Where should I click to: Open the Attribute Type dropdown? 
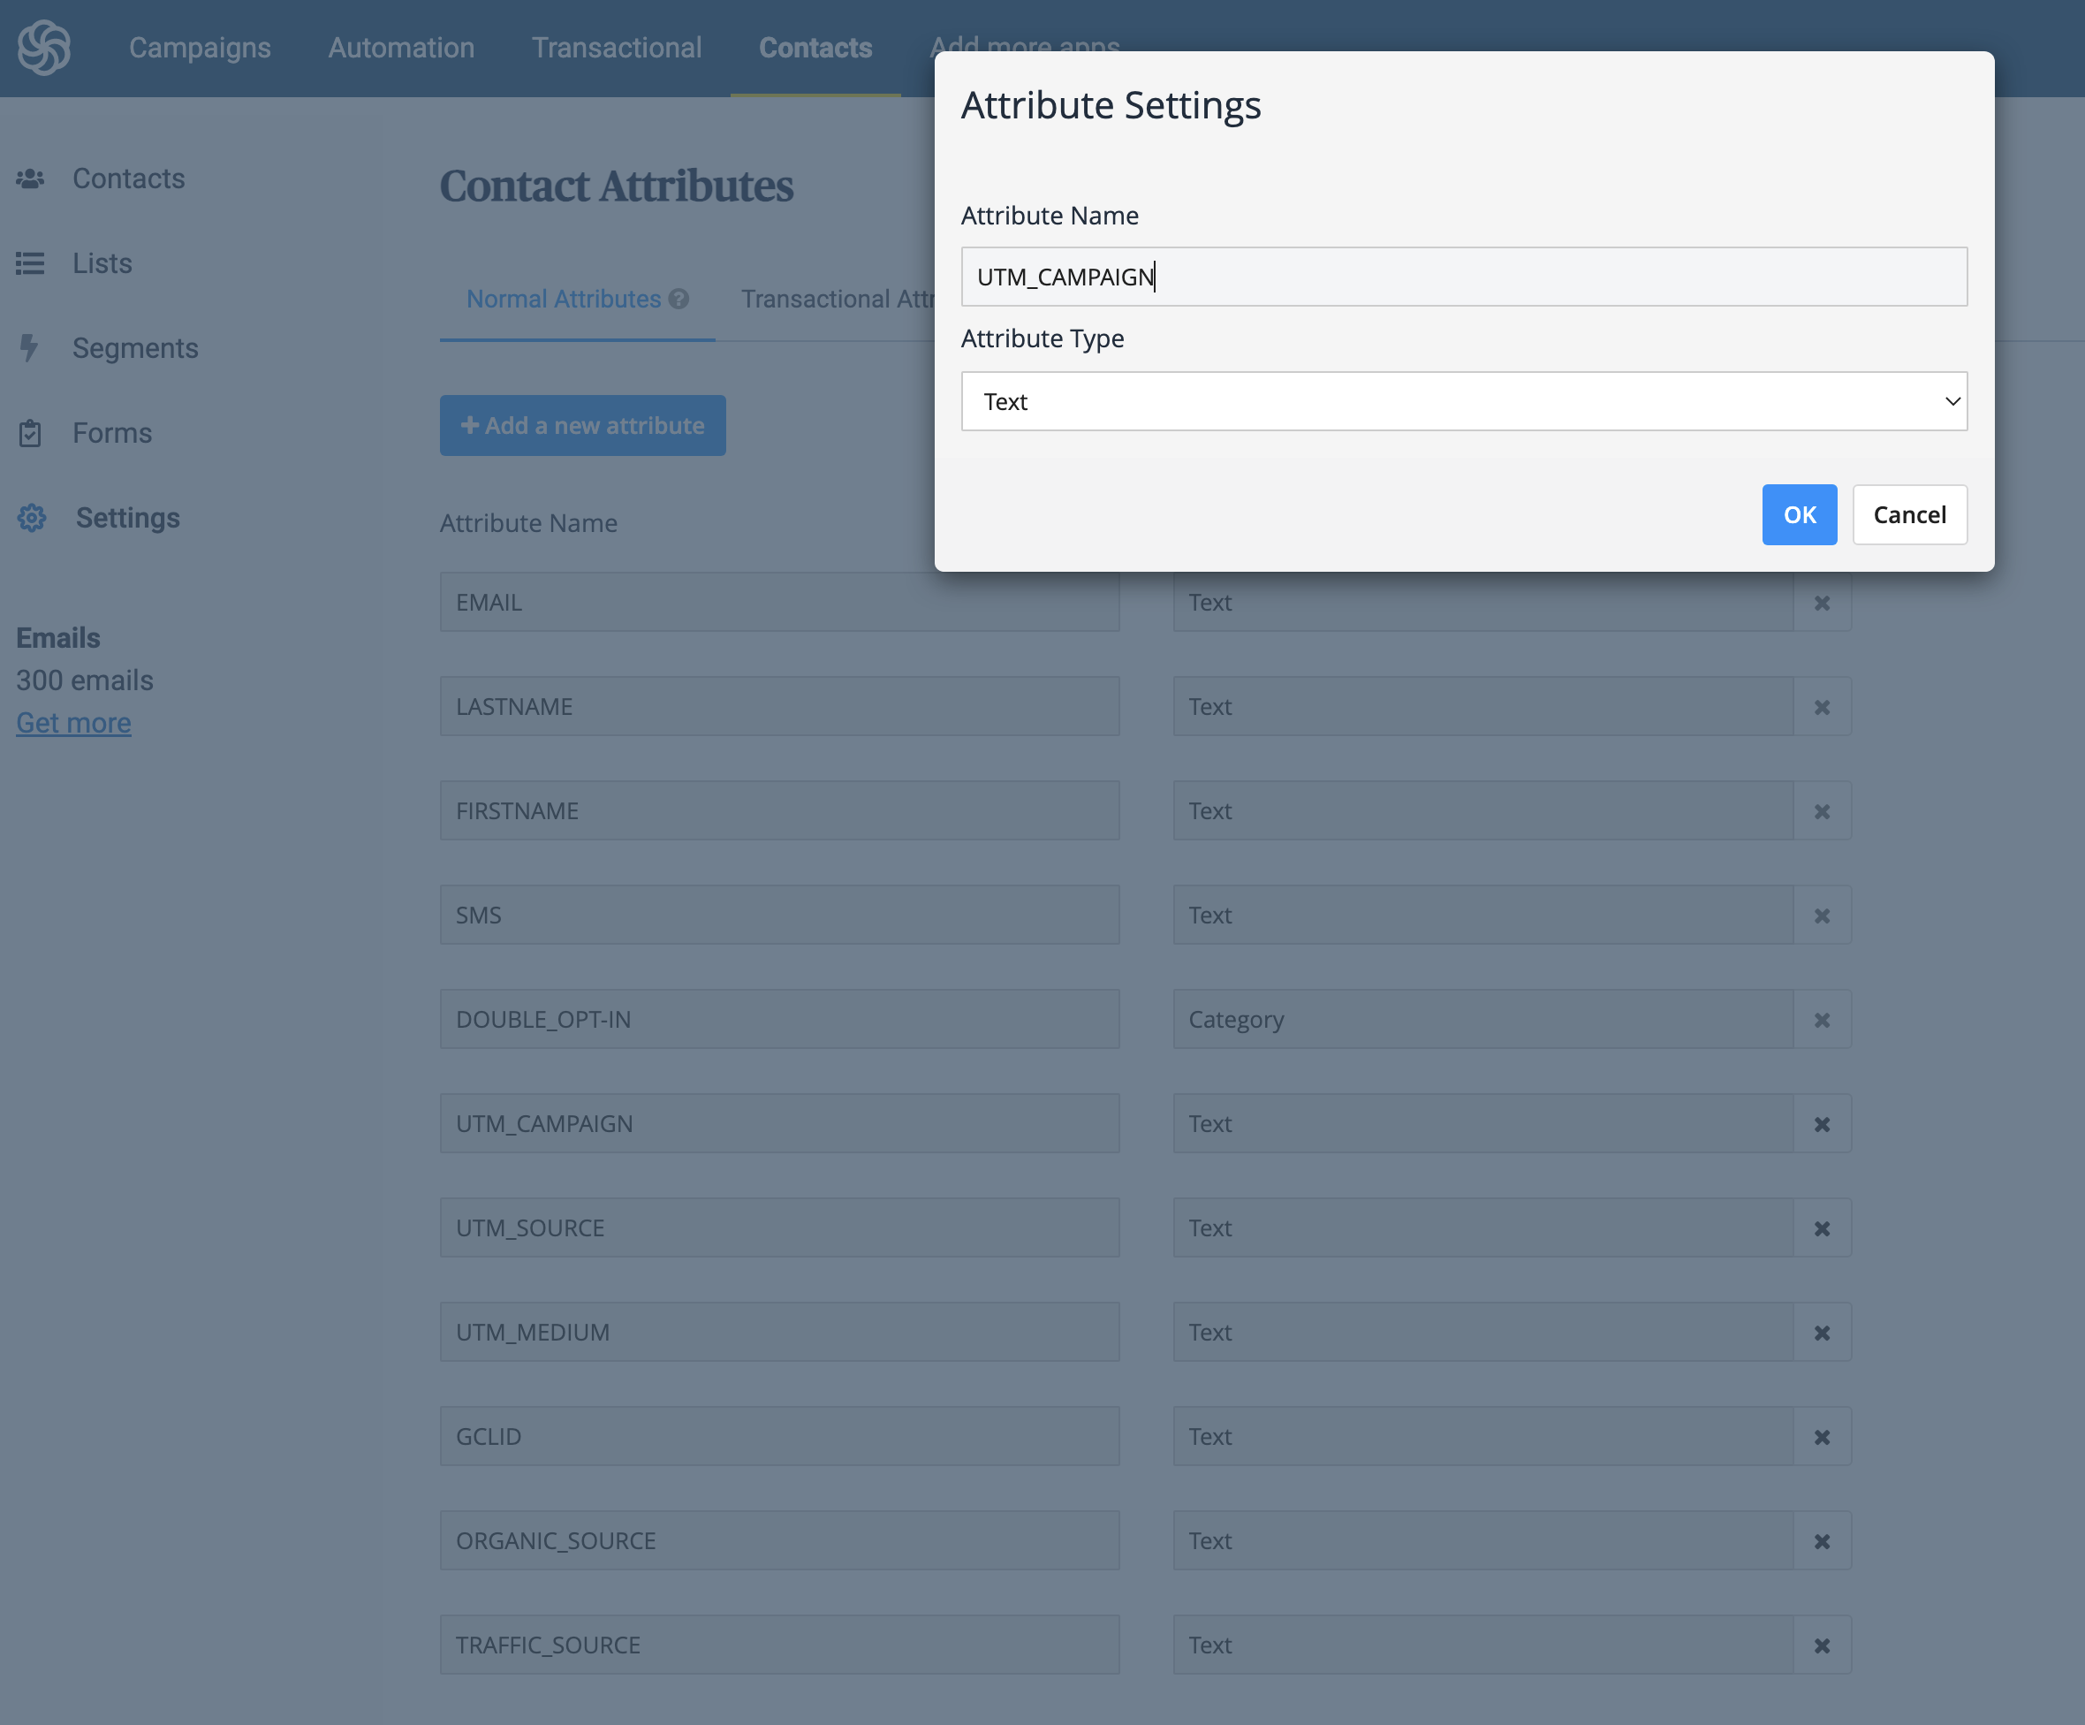point(1463,401)
